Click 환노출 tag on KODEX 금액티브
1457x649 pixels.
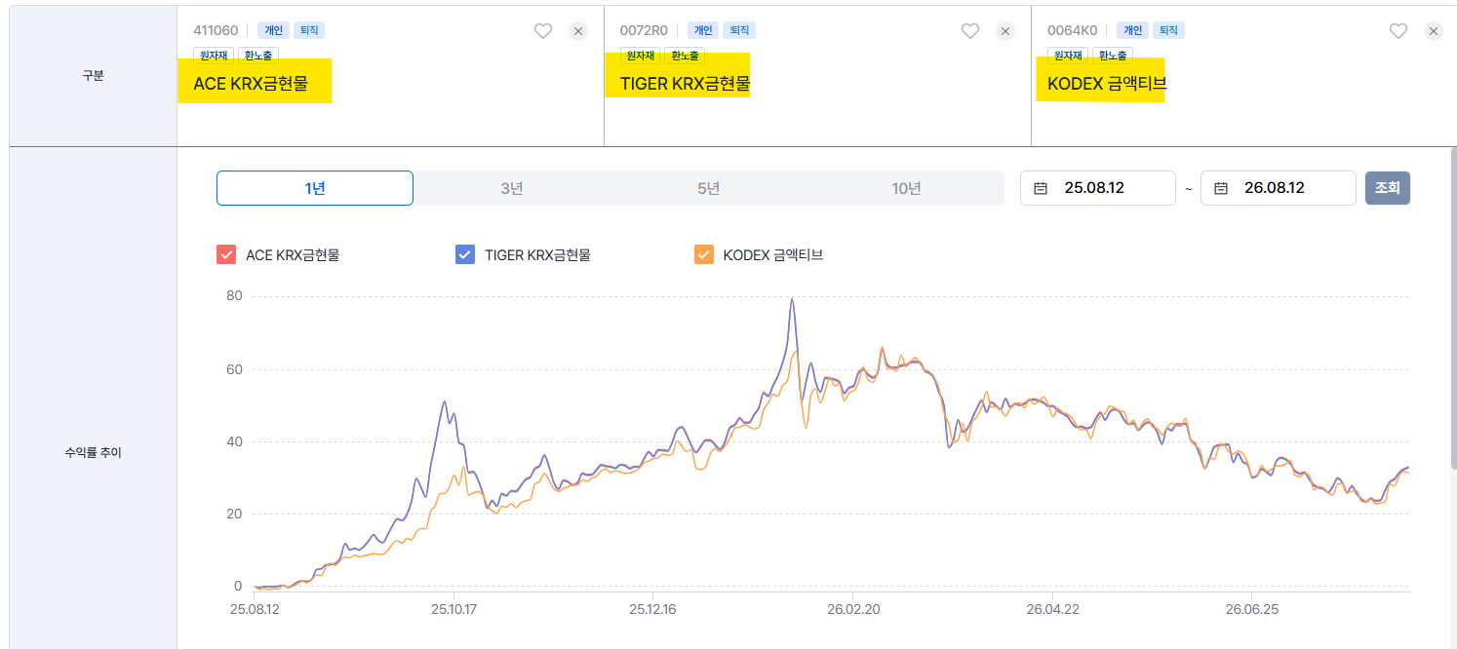coord(1112,56)
